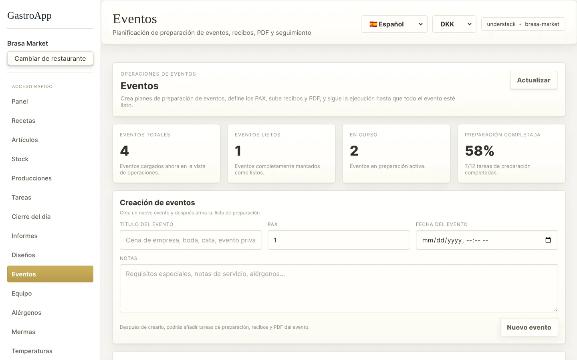Open Producciones in the sidebar

(x=50, y=178)
